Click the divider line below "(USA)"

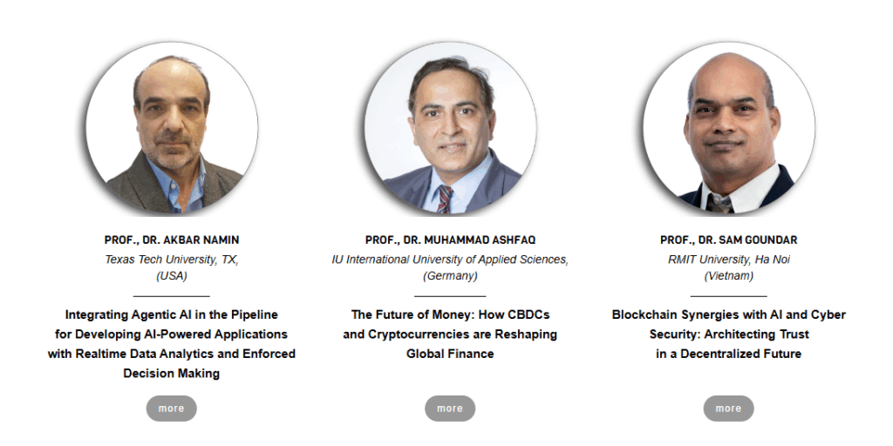(172, 296)
